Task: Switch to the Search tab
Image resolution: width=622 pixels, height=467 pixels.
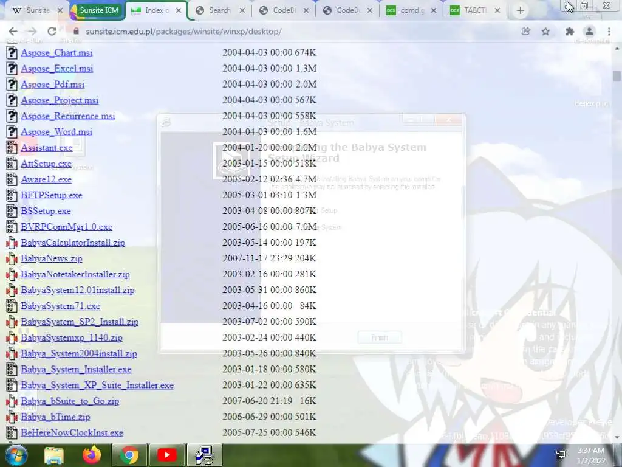Action: (x=219, y=10)
